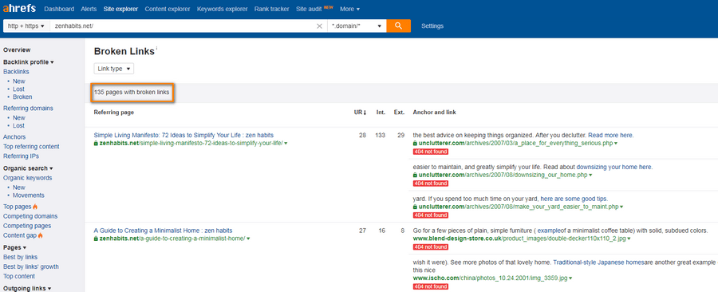The width and height of the screenshot is (718, 292).
Task: Open Alerts in top navigation
Action: coord(89,9)
